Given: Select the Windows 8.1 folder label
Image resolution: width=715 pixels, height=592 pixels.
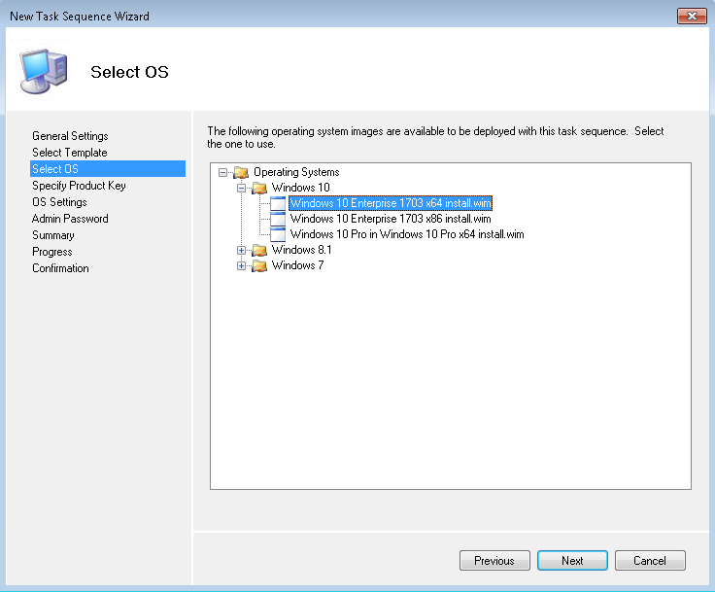Looking at the screenshot, I should (x=301, y=250).
